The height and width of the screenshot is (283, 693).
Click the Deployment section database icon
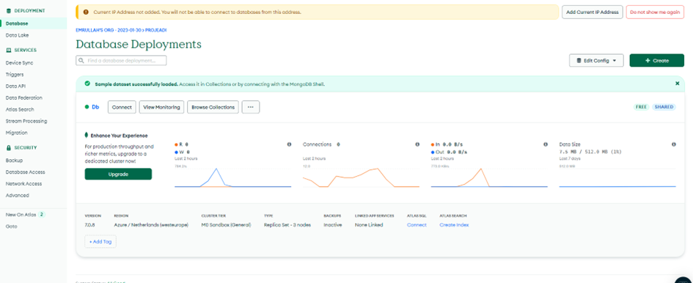coord(9,10)
